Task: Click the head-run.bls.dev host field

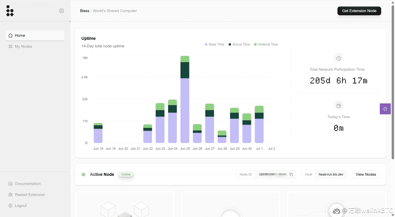Action: [331, 175]
